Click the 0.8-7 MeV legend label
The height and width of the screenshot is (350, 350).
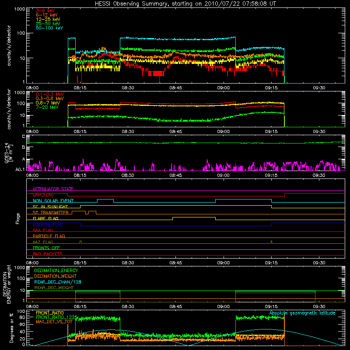48,103
